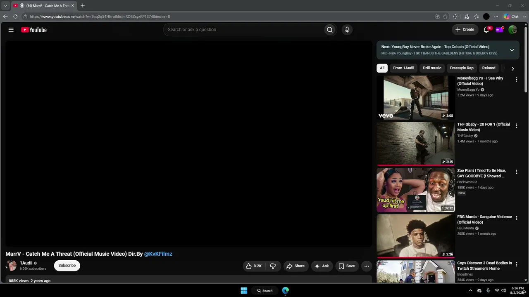
Task: Open the browser profile icon
Action: coord(486,16)
